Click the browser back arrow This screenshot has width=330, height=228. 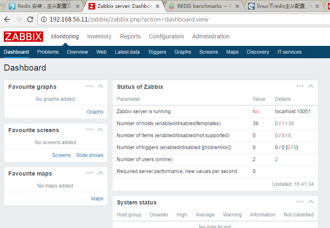tap(7, 19)
